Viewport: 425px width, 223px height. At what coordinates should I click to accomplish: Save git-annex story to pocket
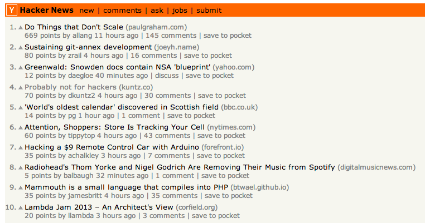tap(208, 56)
